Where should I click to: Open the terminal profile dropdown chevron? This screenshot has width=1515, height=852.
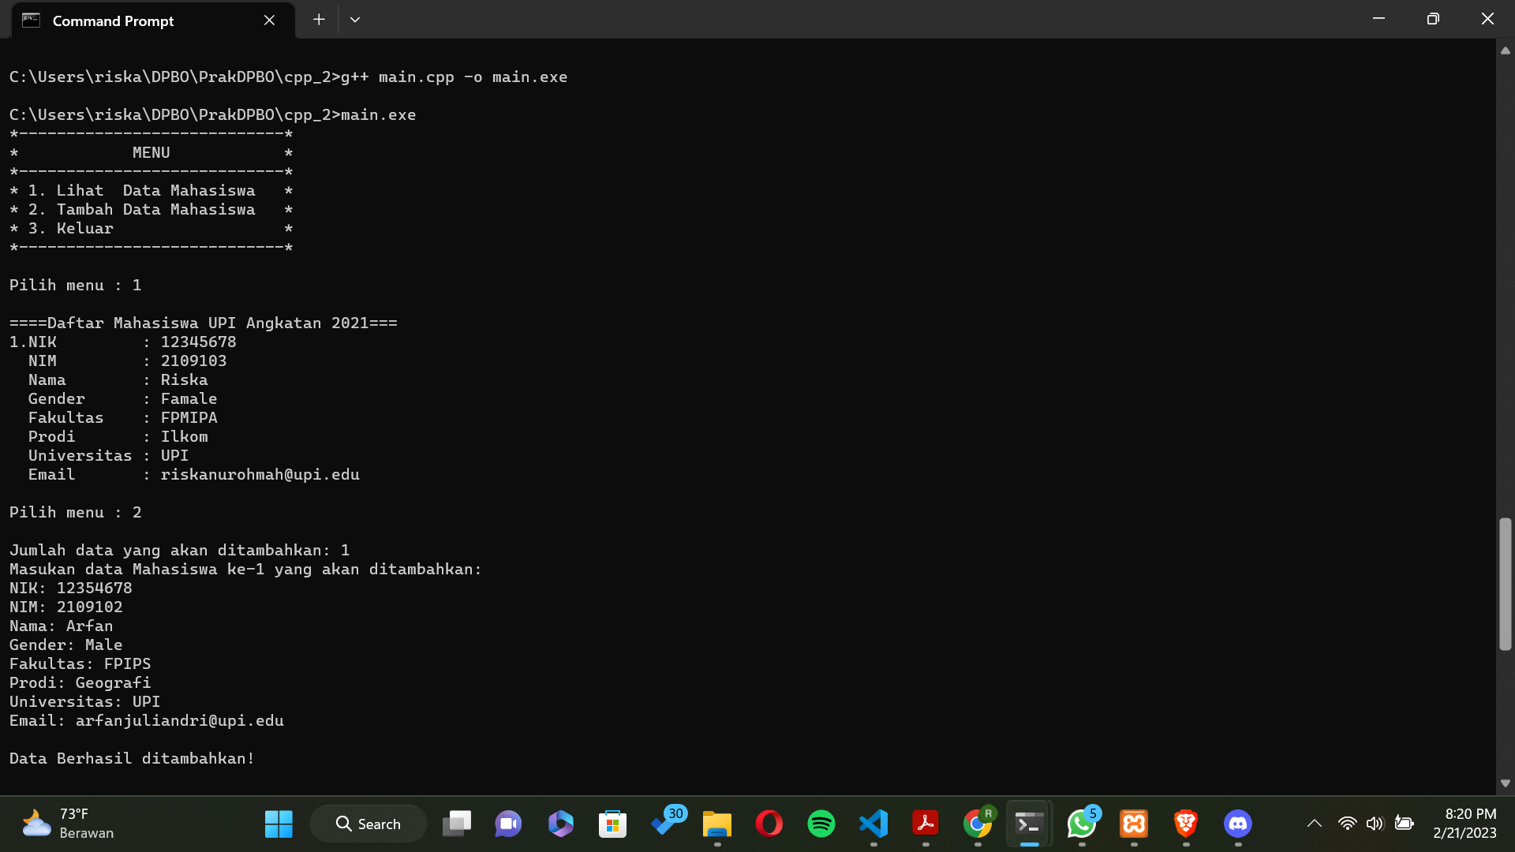point(354,19)
